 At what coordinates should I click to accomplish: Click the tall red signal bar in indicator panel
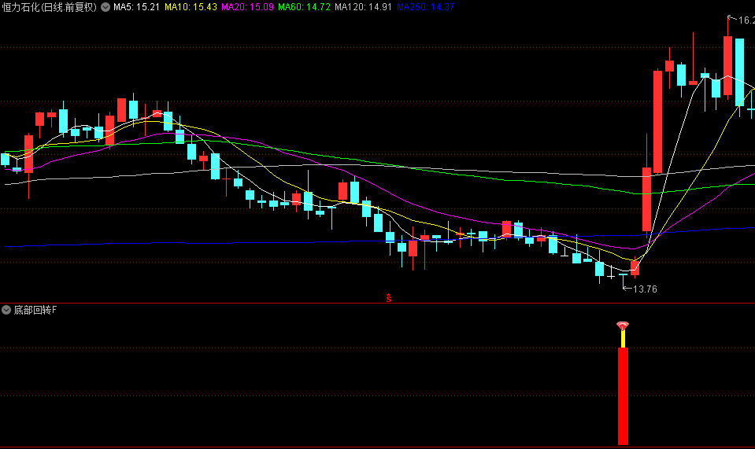click(623, 396)
